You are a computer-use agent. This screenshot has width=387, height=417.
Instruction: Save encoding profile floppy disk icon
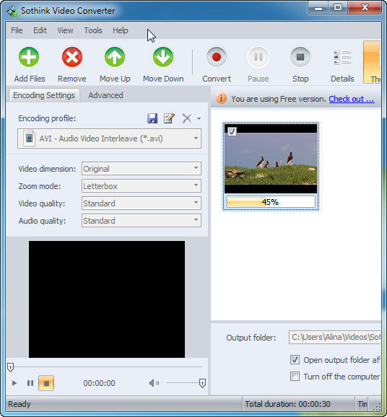pyautogui.click(x=152, y=118)
